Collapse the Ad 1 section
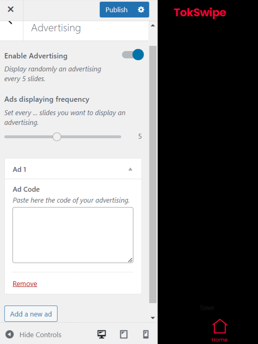Image resolution: width=258 pixels, height=344 pixels. (130, 169)
